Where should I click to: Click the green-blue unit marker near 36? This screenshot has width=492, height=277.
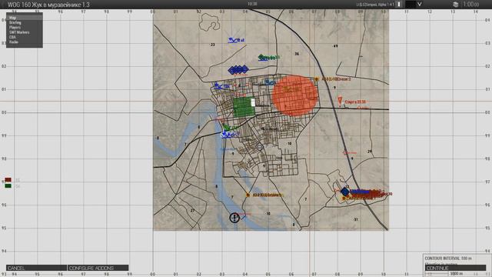262,58
